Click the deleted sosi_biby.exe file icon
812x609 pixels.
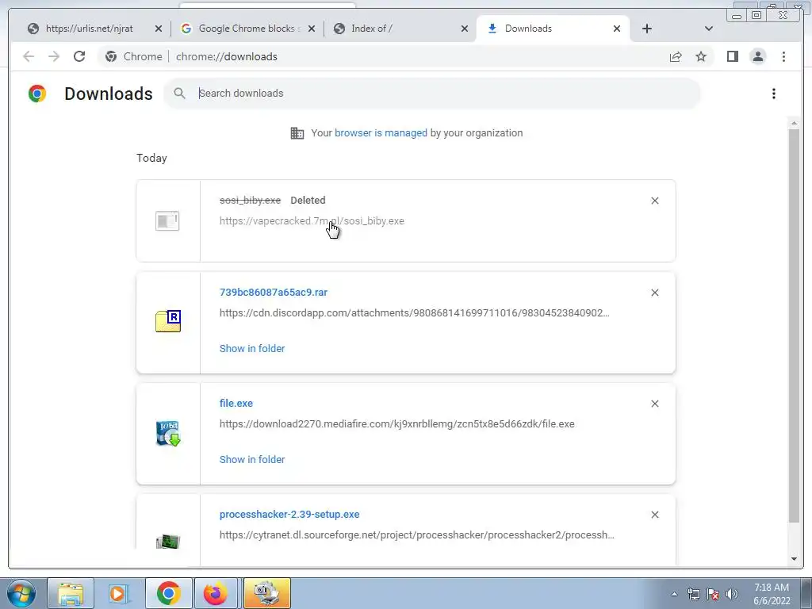pos(167,220)
